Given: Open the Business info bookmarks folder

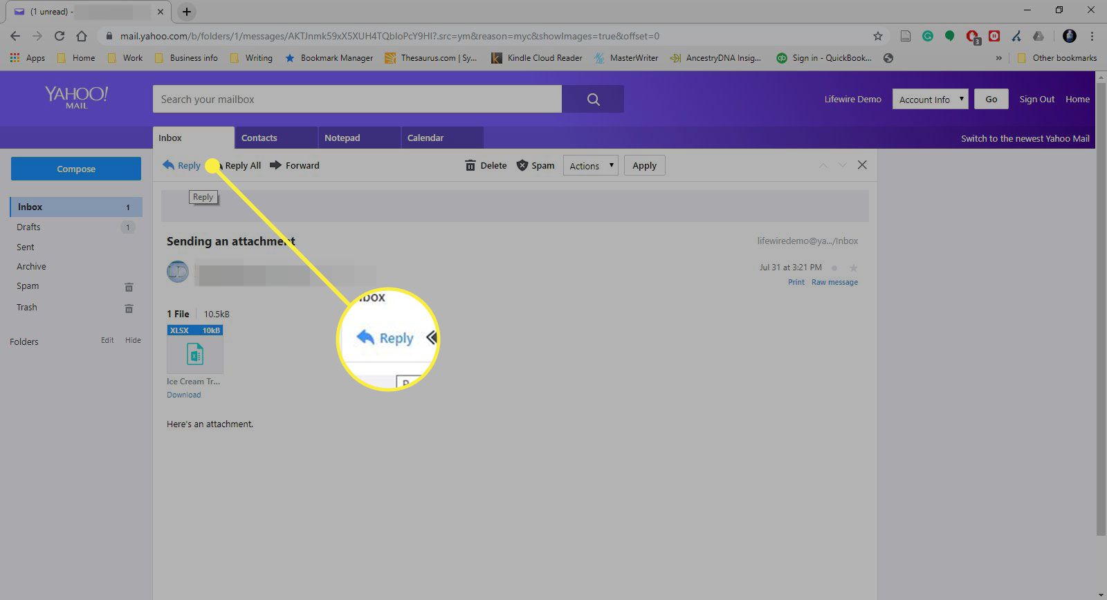Looking at the screenshot, I should click(x=186, y=58).
